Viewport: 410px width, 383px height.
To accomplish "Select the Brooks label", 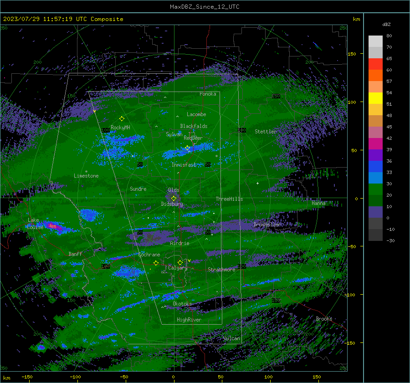I will [324, 319].
